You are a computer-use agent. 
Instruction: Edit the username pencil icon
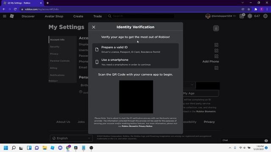click(x=216, y=51)
